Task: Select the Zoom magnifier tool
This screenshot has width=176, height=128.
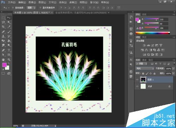Action: click(x=9, y=60)
